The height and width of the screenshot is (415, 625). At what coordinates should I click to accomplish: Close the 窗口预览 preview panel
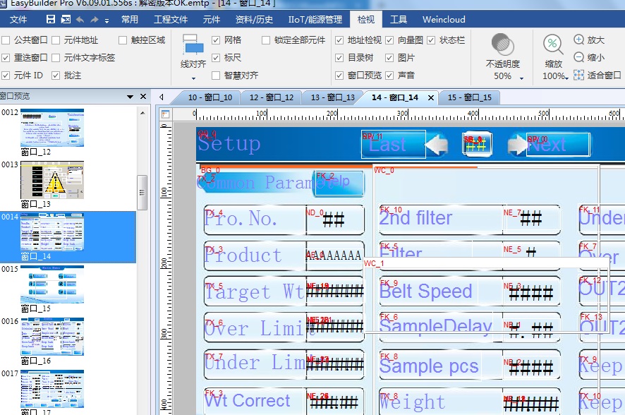tap(143, 97)
